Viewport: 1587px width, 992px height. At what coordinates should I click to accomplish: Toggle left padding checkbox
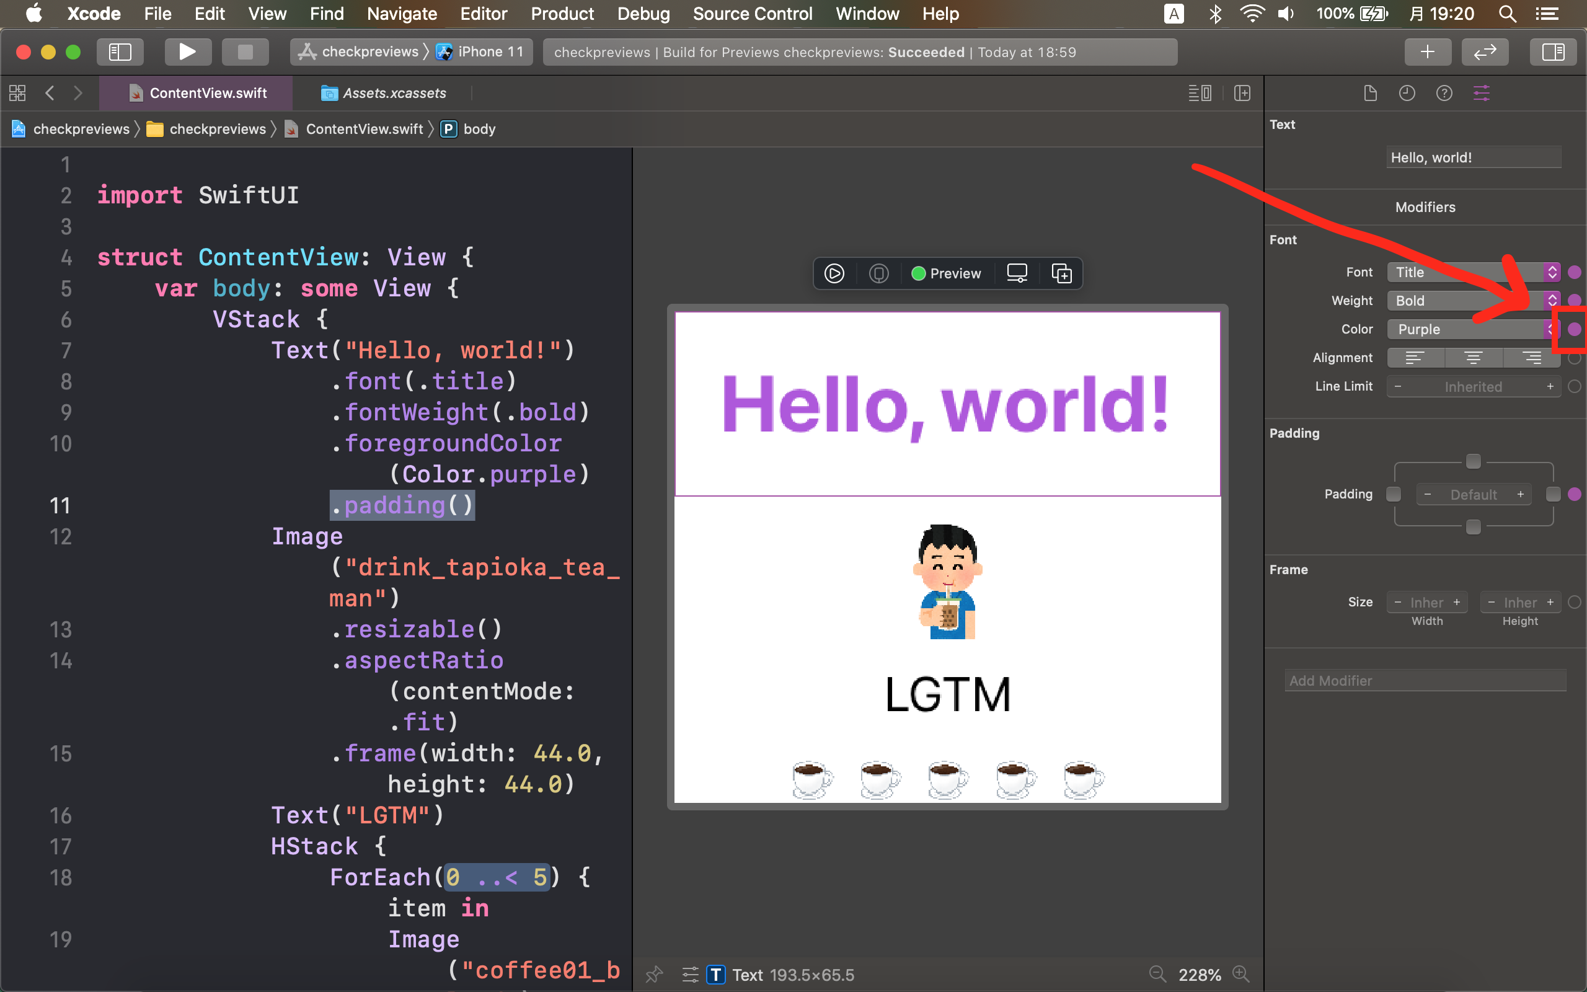[x=1394, y=494]
